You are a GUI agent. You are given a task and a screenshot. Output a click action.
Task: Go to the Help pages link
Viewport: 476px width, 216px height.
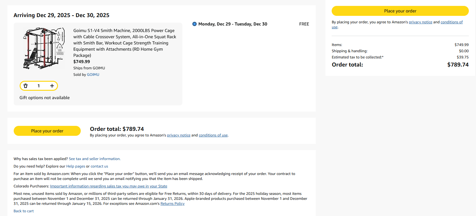click(x=75, y=166)
